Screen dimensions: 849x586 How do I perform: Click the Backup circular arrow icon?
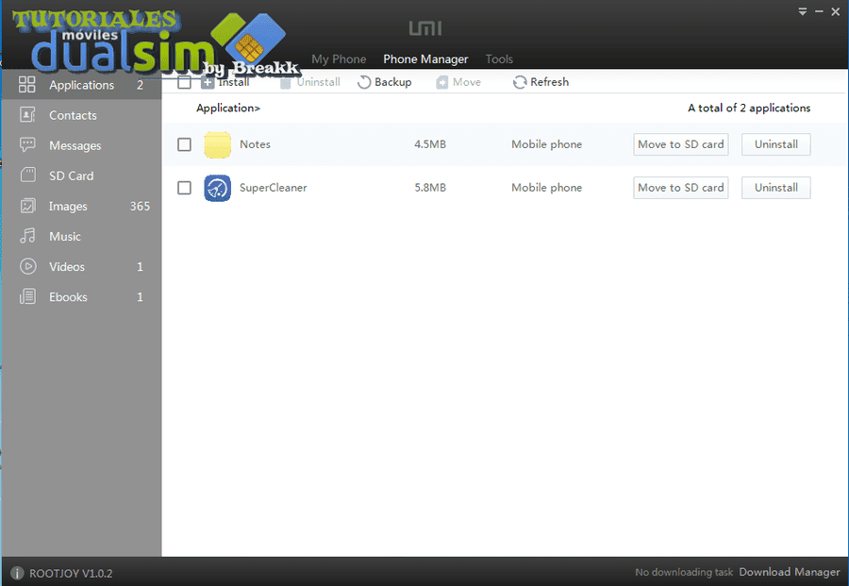[364, 82]
